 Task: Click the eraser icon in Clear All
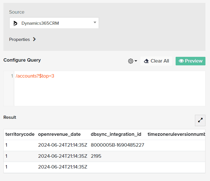(x=146, y=61)
